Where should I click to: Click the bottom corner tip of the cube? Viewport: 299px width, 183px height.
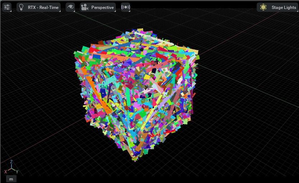135,159
